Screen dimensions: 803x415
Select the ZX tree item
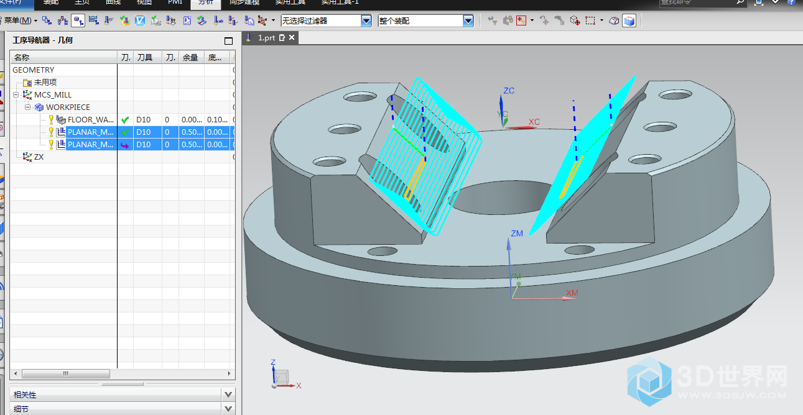pos(39,157)
